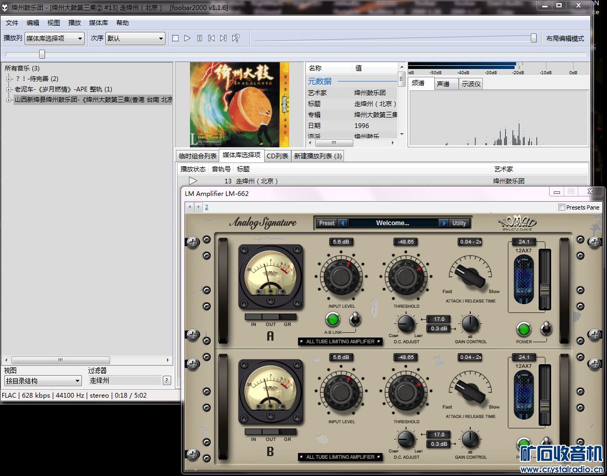This screenshot has height=476, width=607.
Task: Click the random playback icon
Action: coord(236,38)
